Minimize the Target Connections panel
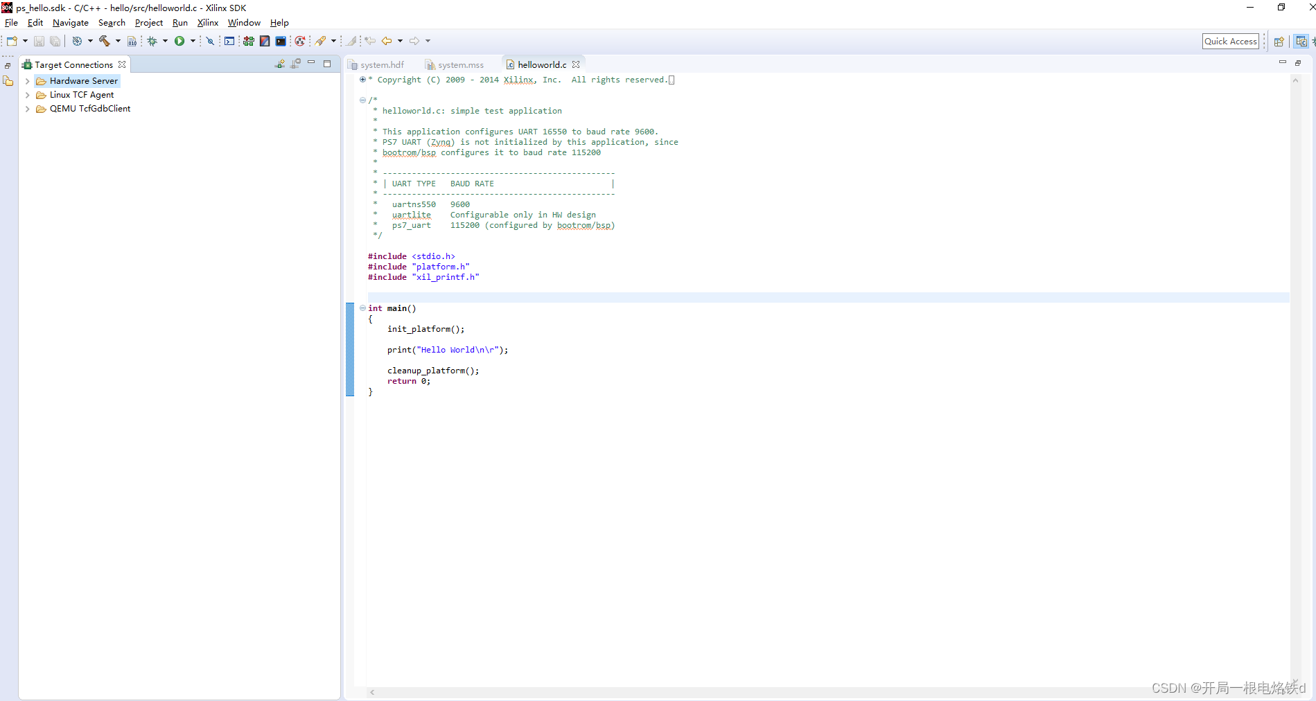1316x701 pixels. [312, 63]
